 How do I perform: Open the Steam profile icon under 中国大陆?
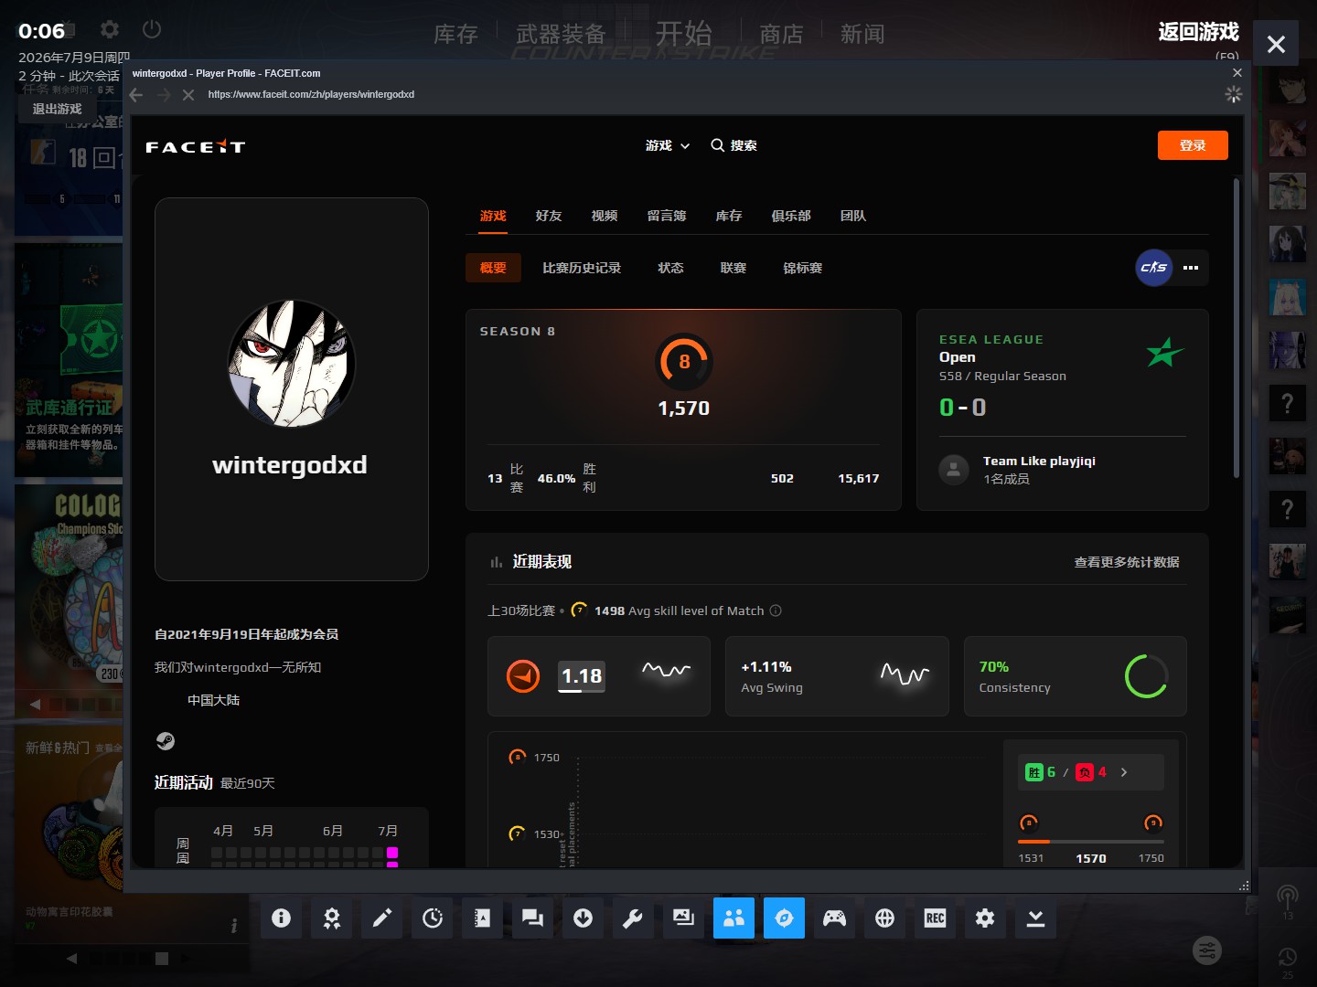(x=166, y=741)
